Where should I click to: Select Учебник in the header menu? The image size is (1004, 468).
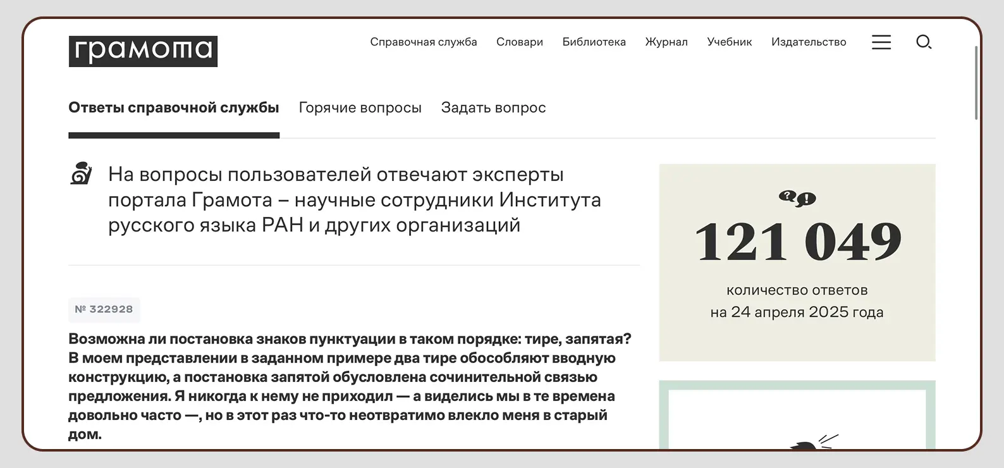coord(729,42)
